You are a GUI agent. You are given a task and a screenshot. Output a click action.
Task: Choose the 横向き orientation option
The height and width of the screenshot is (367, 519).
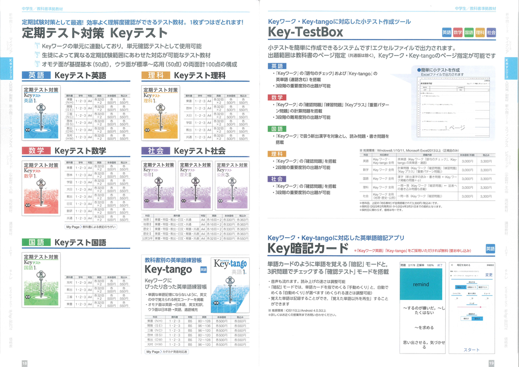[466, 318]
